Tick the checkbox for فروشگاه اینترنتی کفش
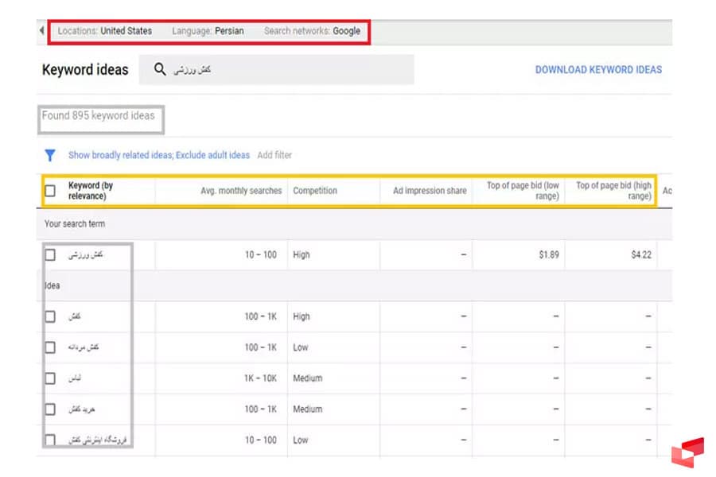This screenshot has height=477, width=716. click(x=50, y=440)
